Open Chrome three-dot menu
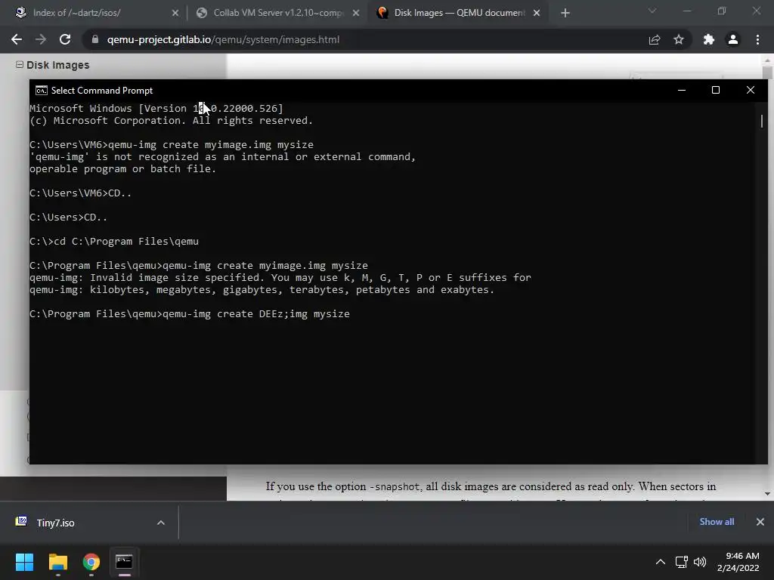The width and height of the screenshot is (774, 580). point(757,39)
